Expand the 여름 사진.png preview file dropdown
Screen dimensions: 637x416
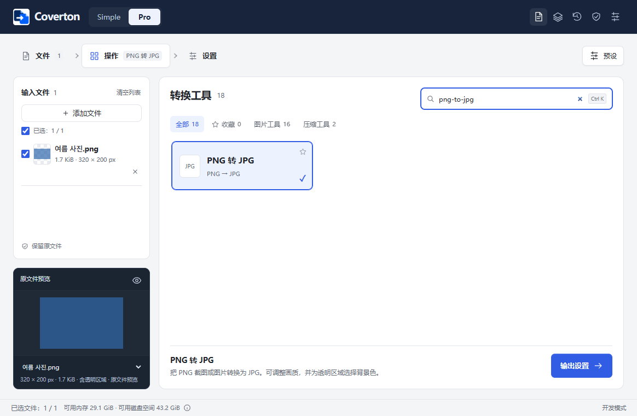(x=138, y=367)
